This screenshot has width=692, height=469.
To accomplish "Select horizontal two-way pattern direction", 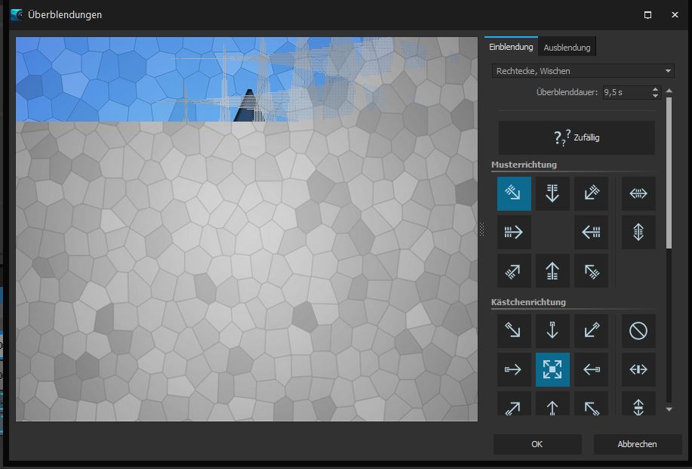I will [638, 193].
